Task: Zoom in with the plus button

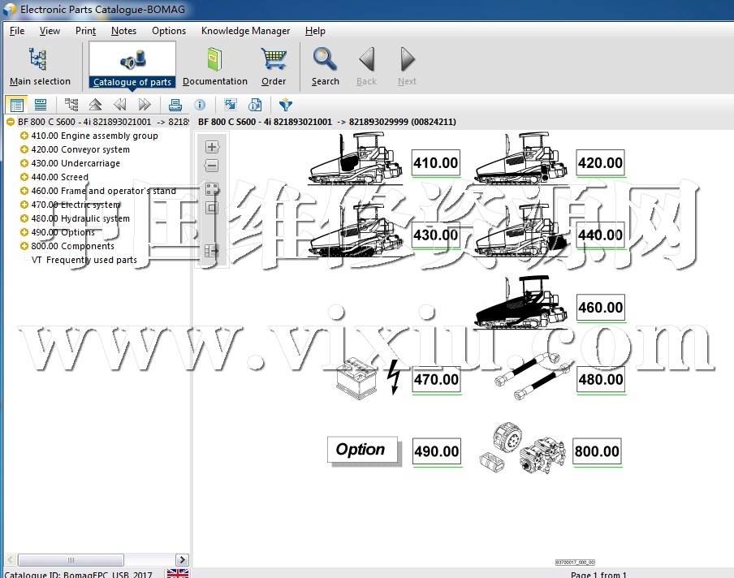Action: point(212,147)
